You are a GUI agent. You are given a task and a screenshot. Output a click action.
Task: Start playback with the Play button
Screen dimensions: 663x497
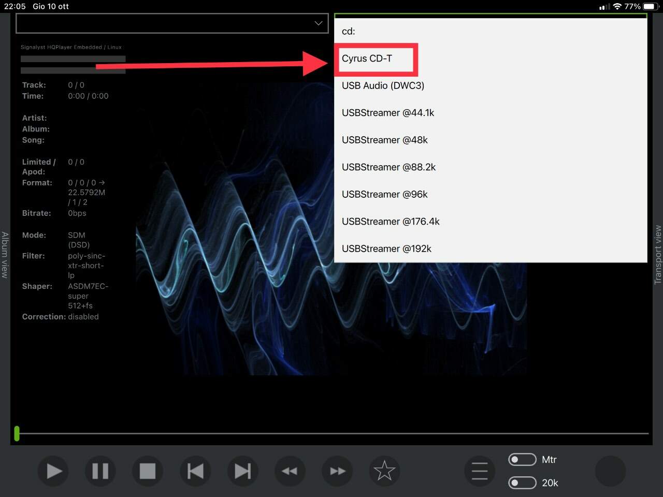pyautogui.click(x=53, y=471)
